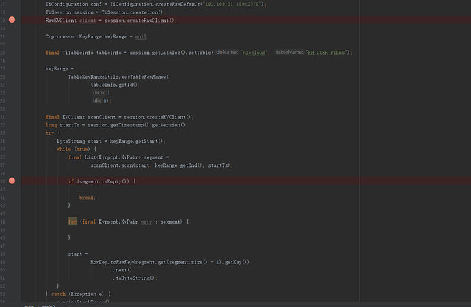Click the underlined null keyword

pyautogui.click(x=139, y=36)
